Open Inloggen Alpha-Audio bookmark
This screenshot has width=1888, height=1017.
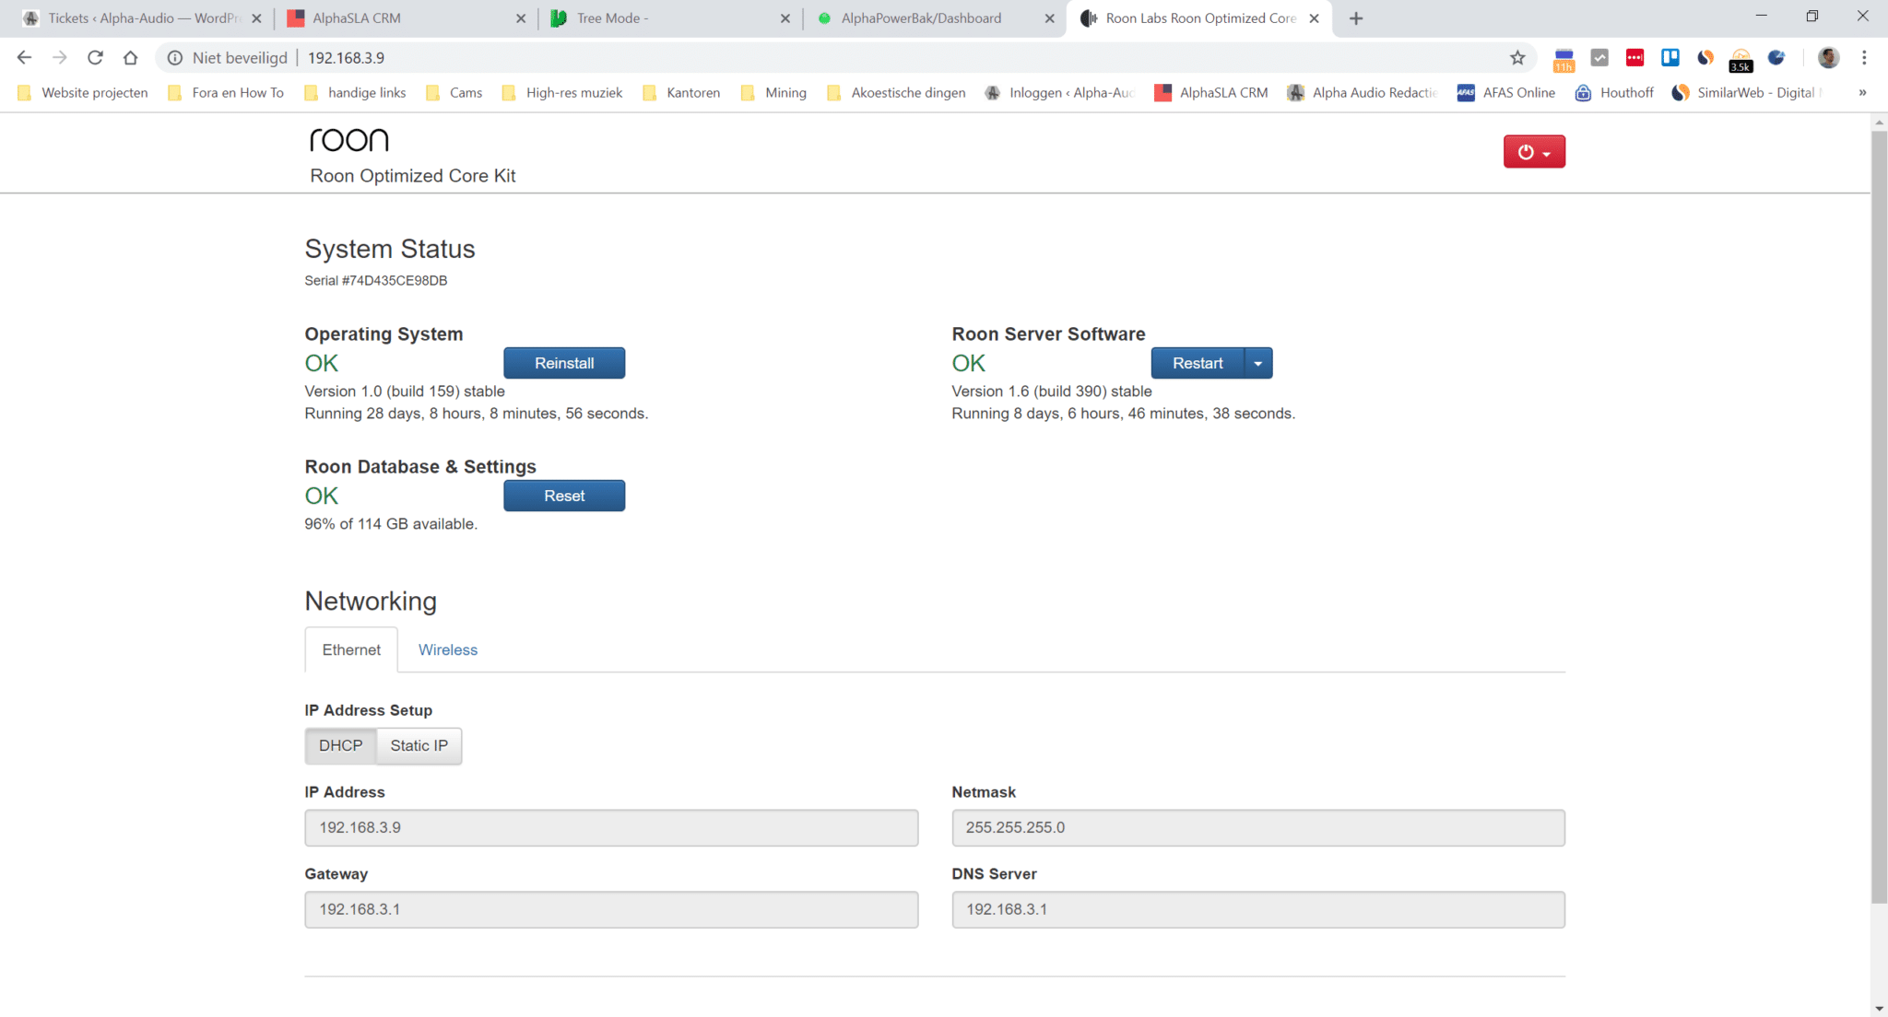(1060, 92)
